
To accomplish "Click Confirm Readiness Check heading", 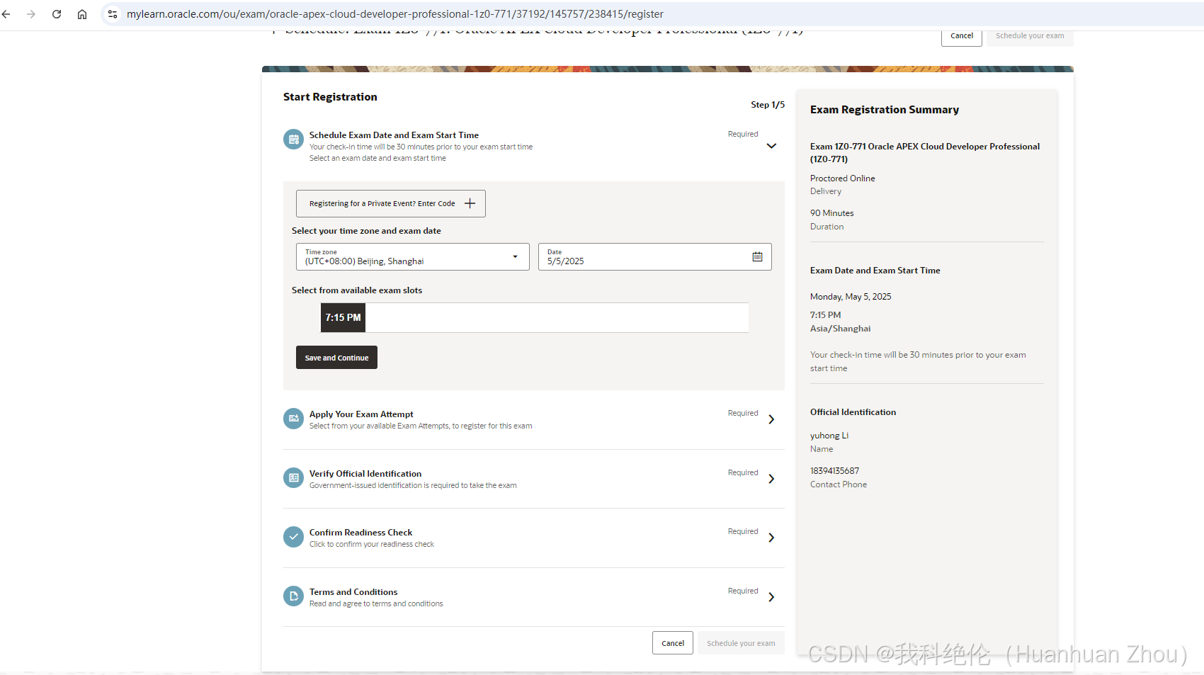I will click(x=360, y=533).
